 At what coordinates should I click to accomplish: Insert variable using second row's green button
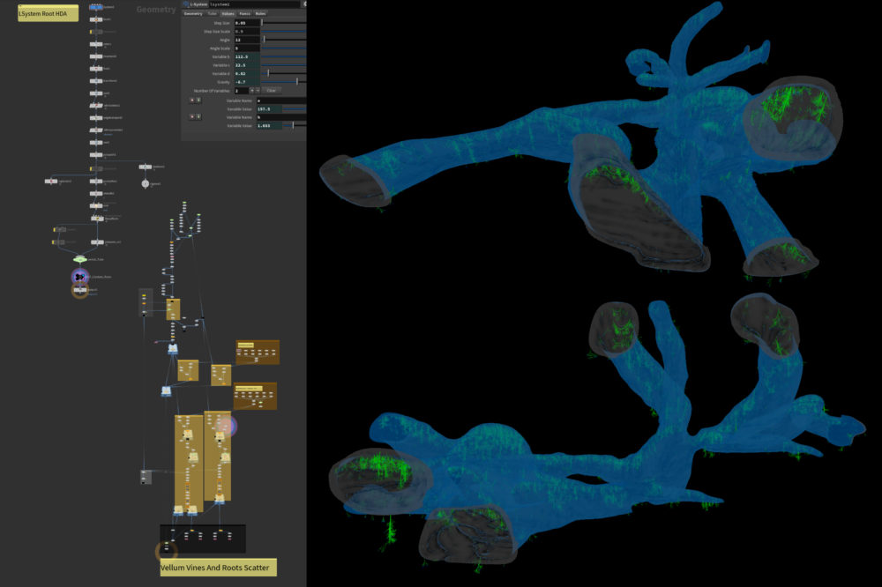[198, 116]
